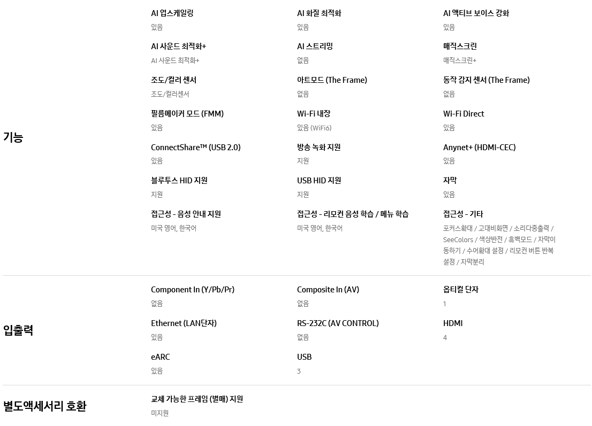Viewport: 592px width, 426px height.
Task: Click the 블루투스 HID 지원 label
Action: (179, 181)
